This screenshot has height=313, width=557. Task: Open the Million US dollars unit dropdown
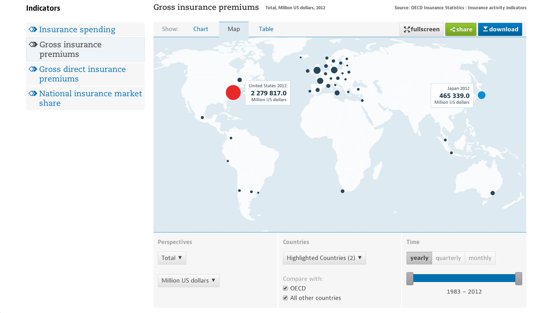click(189, 281)
